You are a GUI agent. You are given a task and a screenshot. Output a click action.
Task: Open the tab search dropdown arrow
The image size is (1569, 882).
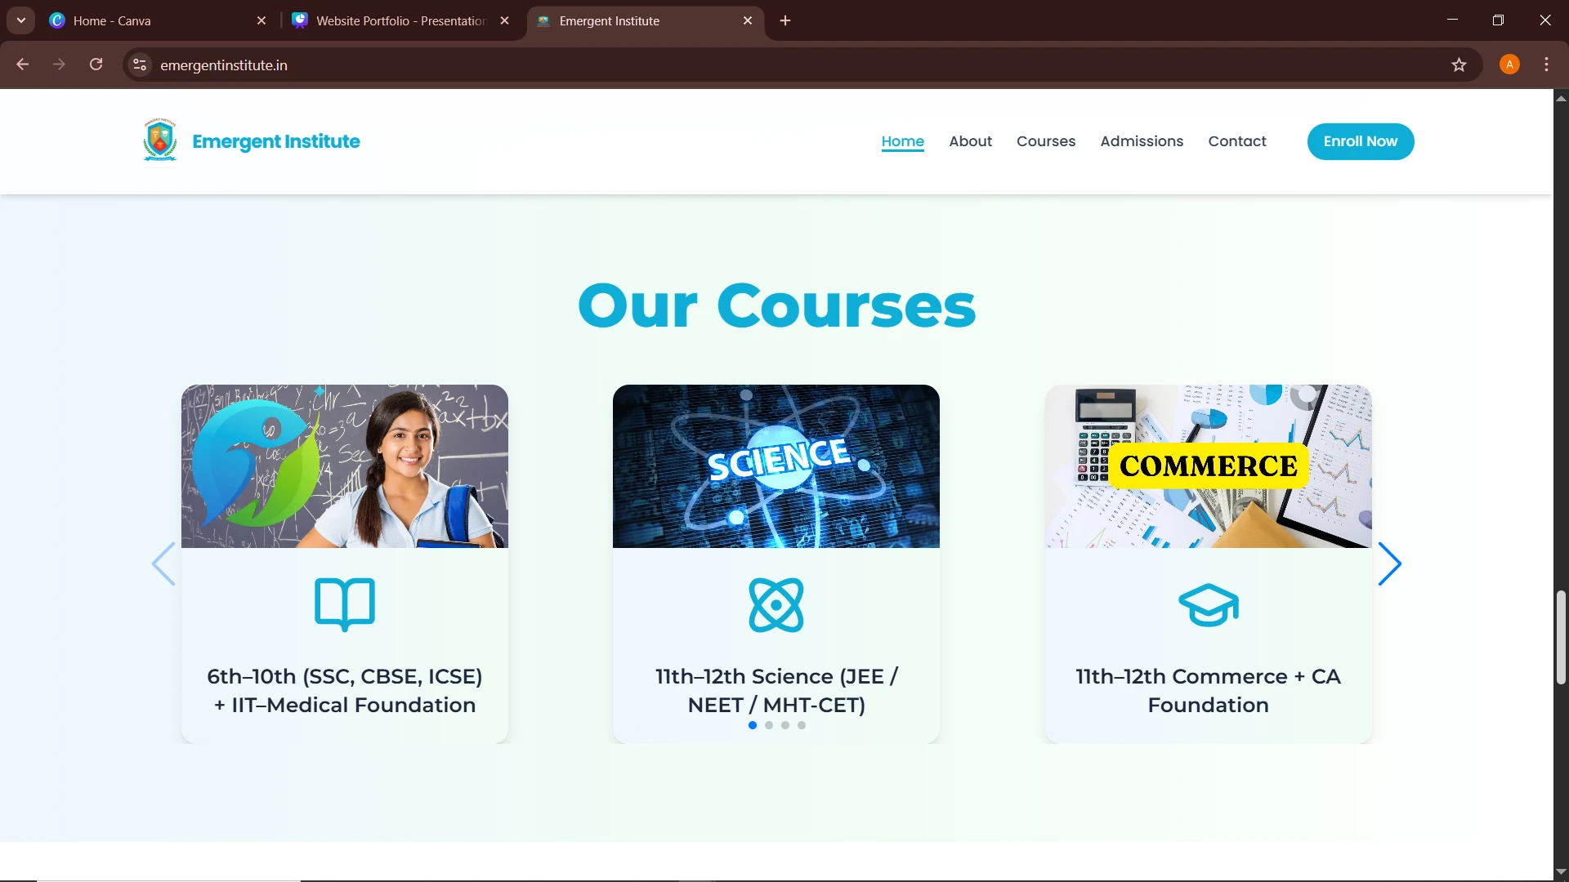click(x=21, y=20)
